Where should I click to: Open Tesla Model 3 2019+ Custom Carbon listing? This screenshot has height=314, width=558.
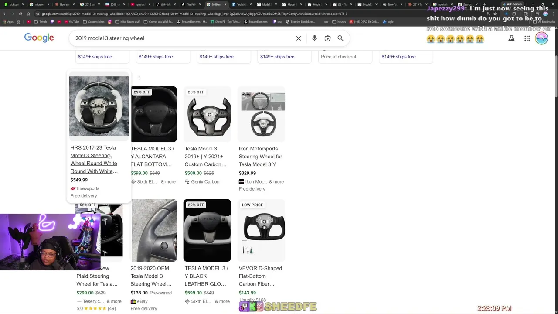(205, 157)
